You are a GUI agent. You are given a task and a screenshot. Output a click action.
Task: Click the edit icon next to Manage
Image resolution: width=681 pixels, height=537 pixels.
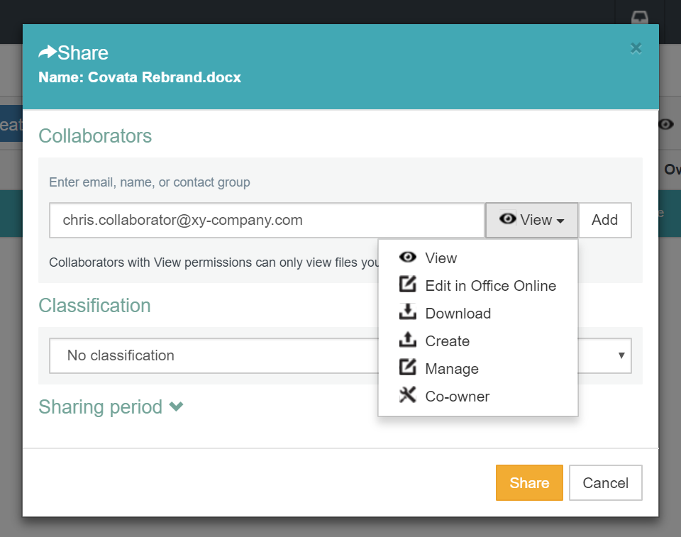click(x=407, y=367)
